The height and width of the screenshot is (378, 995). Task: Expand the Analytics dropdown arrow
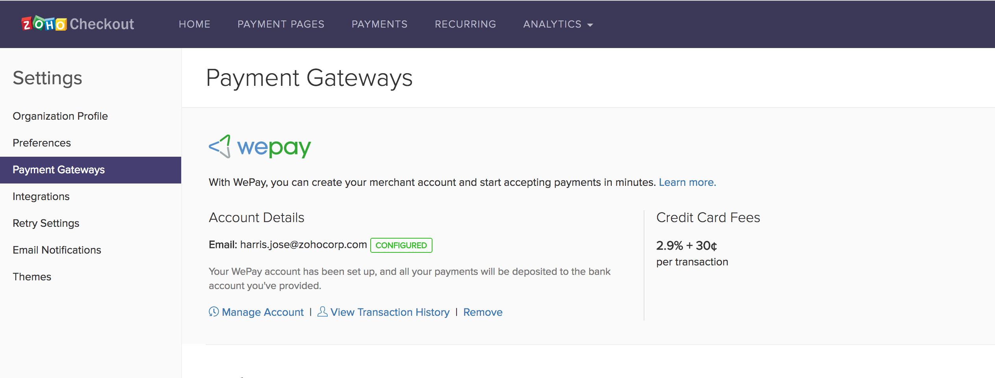pos(590,25)
